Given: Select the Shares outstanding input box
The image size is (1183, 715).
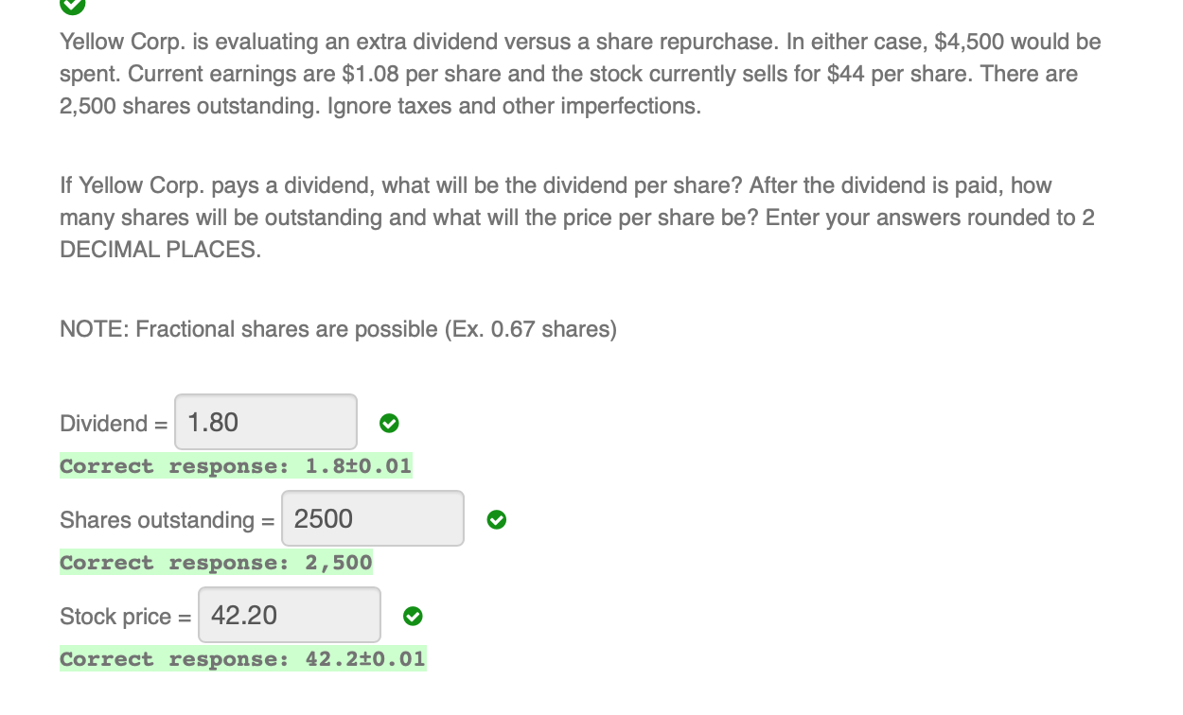Looking at the screenshot, I should 372,518.
